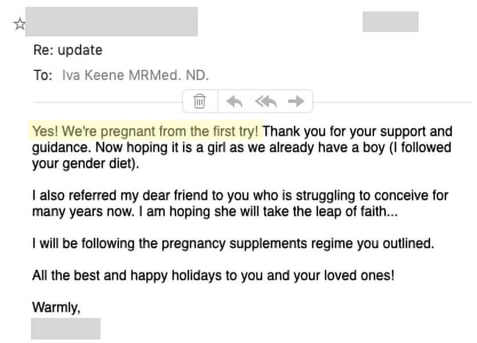This screenshot has height=343, width=477.
Task: Click the redacted signature block below Warmly
Action: [x=66, y=328]
